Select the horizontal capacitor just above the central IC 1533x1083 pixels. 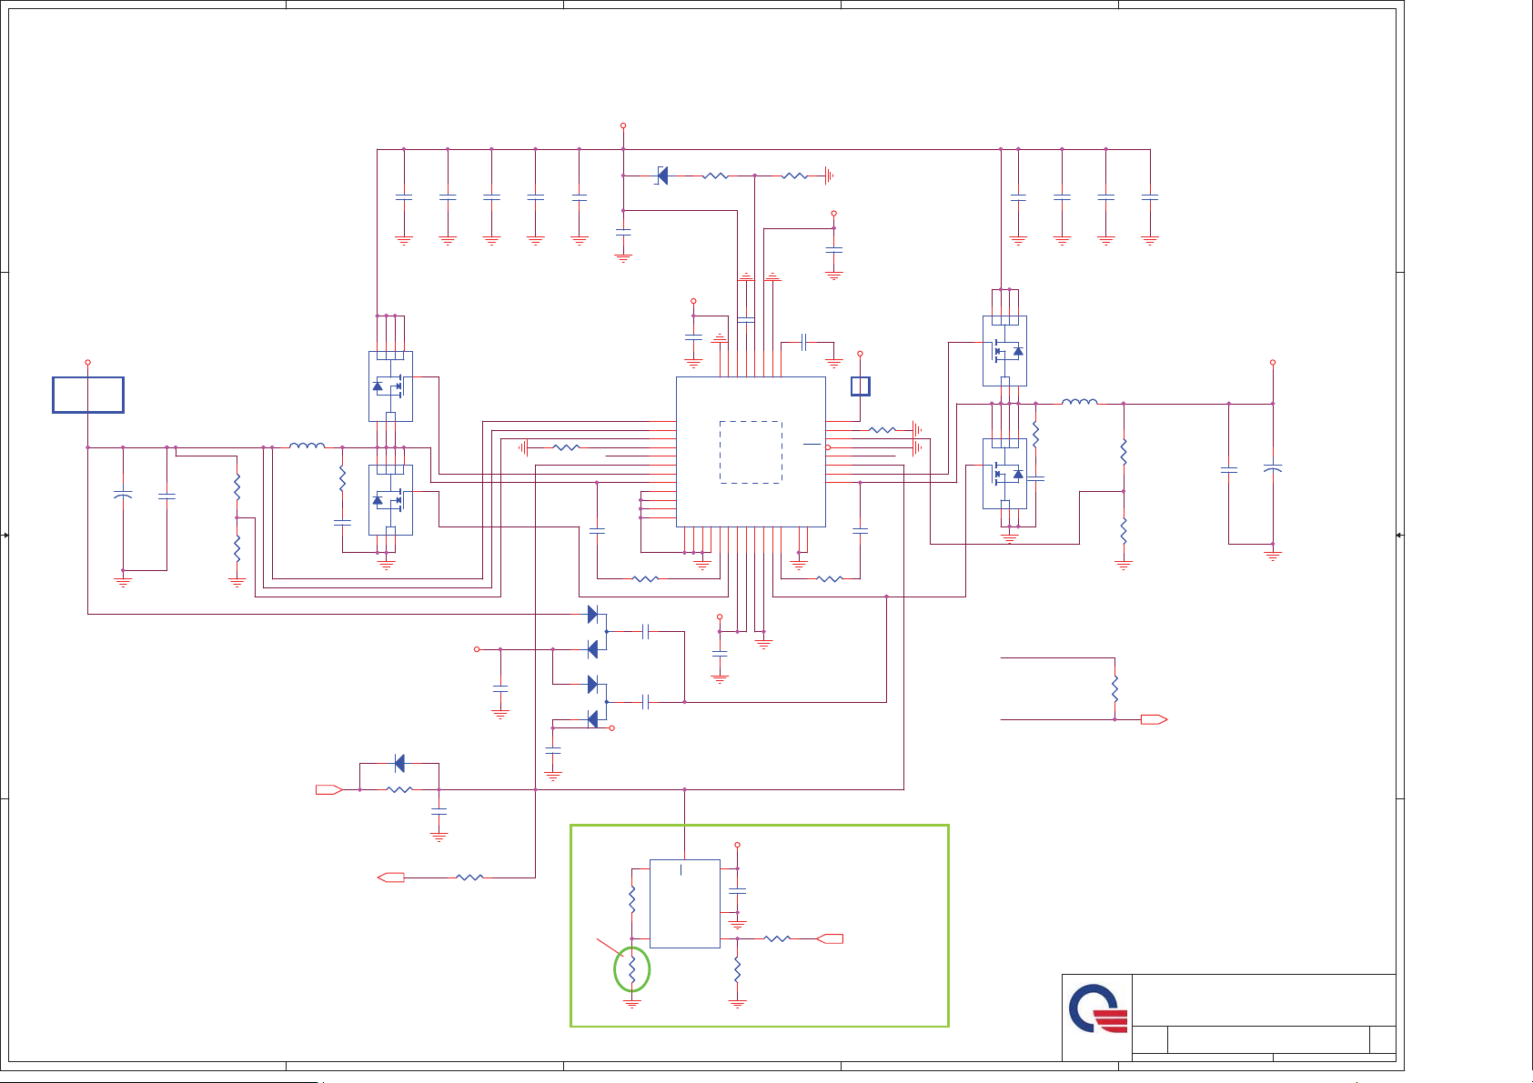pyautogui.click(x=804, y=342)
